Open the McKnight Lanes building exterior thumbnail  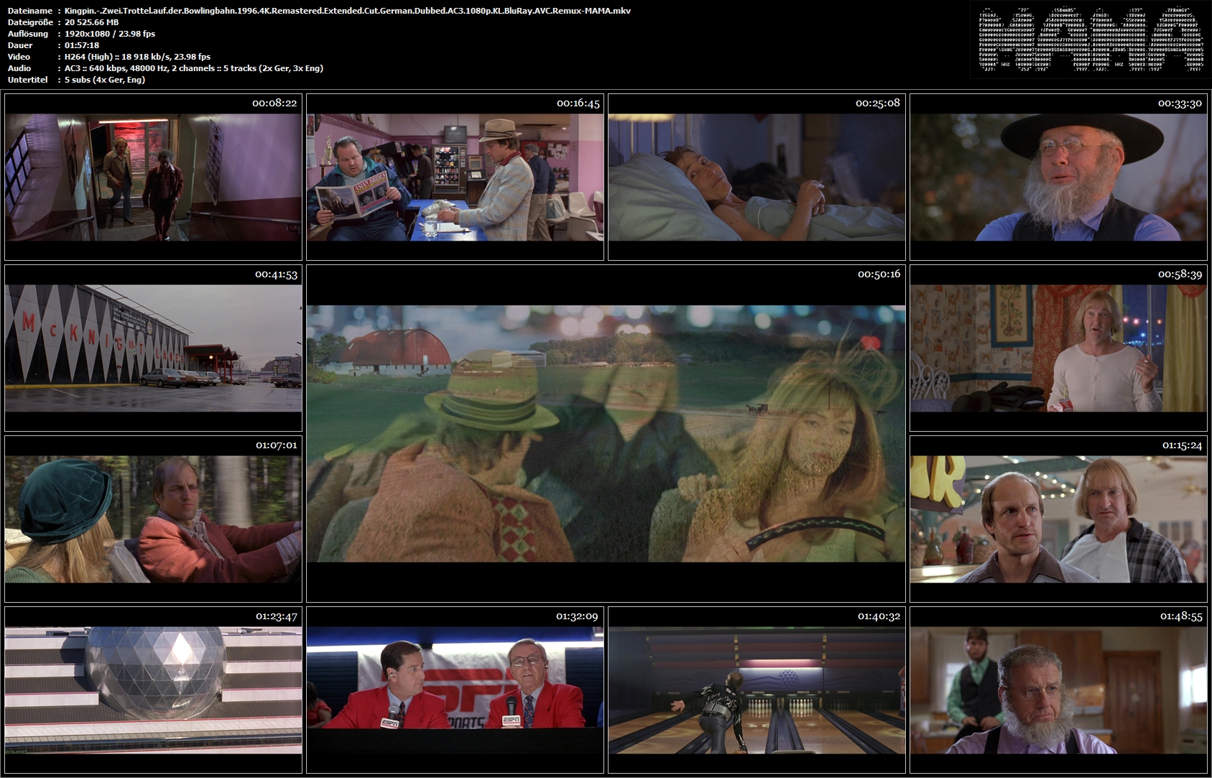click(153, 348)
